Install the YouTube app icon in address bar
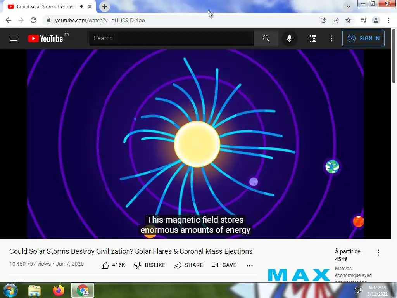The image size is (397, 298). (x=323, y=20)
